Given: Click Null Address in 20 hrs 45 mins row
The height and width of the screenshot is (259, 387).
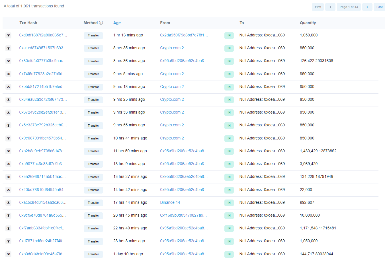Looking at the screenshot, I should coord(262,215).
